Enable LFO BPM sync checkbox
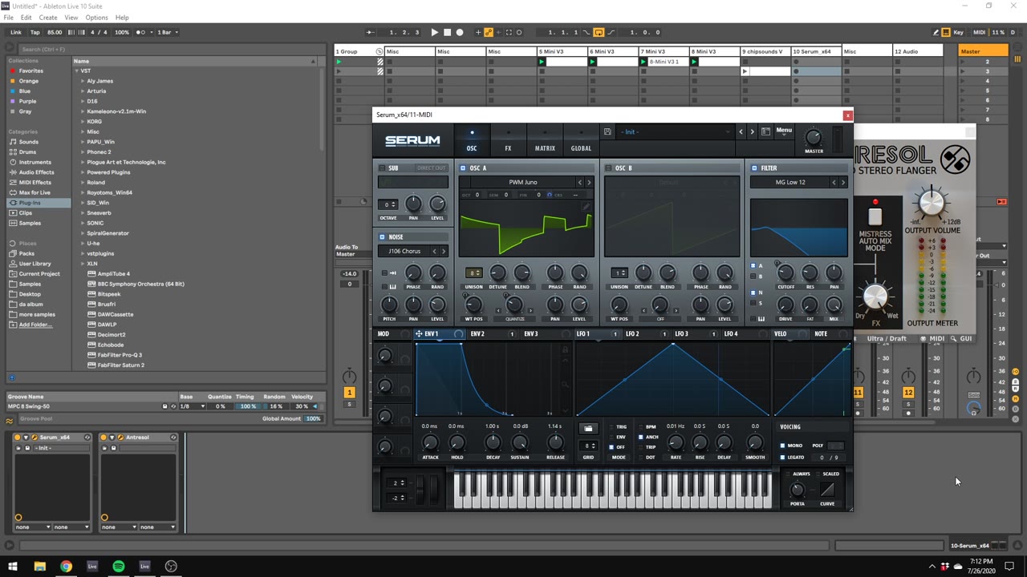Viewport: 1027px width, 577px height. click(x=641, y=427)
